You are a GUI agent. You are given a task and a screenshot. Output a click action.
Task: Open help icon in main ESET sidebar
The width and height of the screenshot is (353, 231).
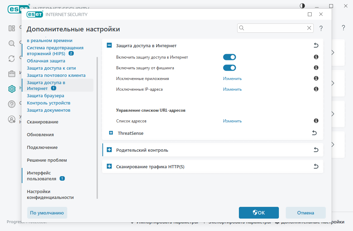click(x=12, y=104)
